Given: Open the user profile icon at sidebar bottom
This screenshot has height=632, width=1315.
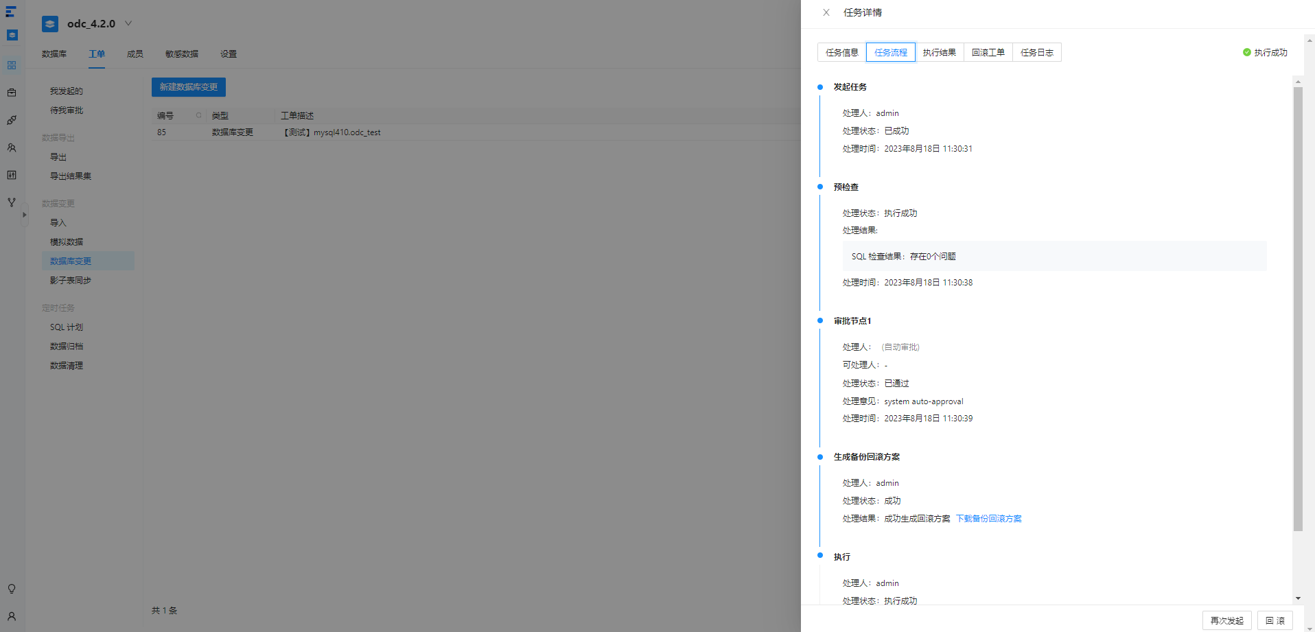Looking at the screenshot, I should 12,616.
